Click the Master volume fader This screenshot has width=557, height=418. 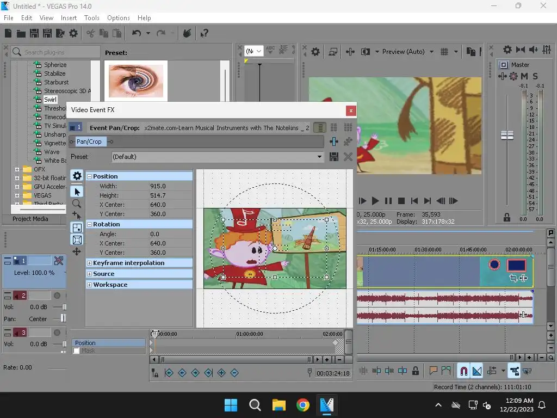pyautogui.click(x=507, y=135)
